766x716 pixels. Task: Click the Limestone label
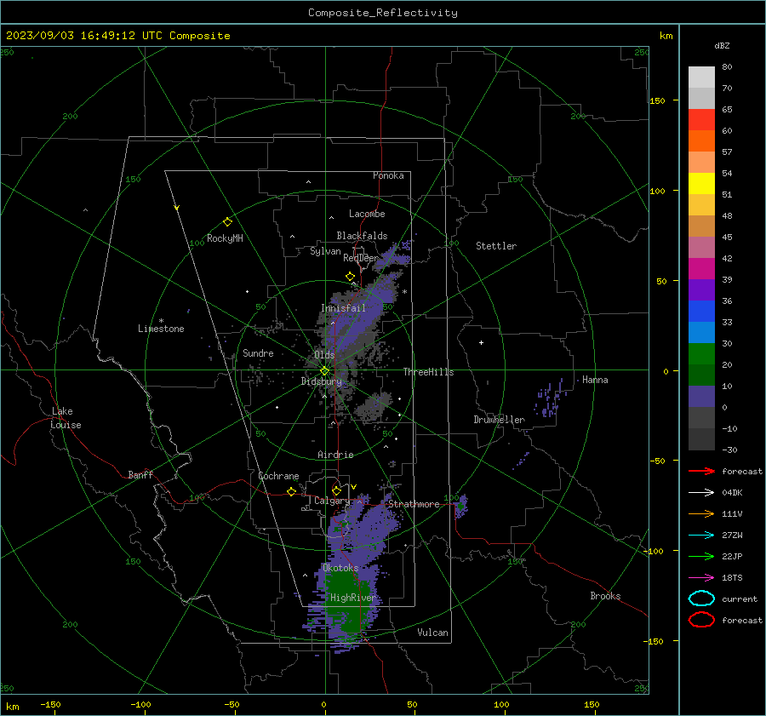coord(161,329)
